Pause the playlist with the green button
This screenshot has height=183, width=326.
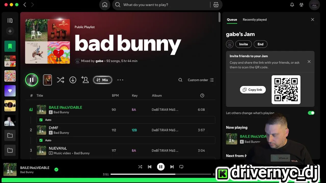click(x=32, y=80)
